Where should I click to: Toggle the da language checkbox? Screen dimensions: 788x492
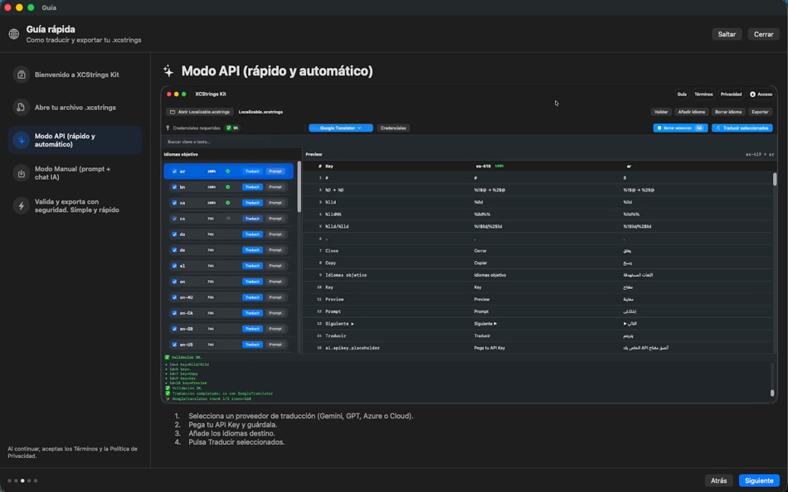pos(174,234)
